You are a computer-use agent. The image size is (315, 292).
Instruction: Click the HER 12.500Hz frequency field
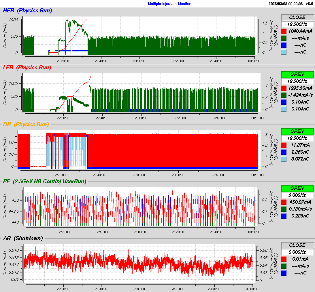coord(297,24)
